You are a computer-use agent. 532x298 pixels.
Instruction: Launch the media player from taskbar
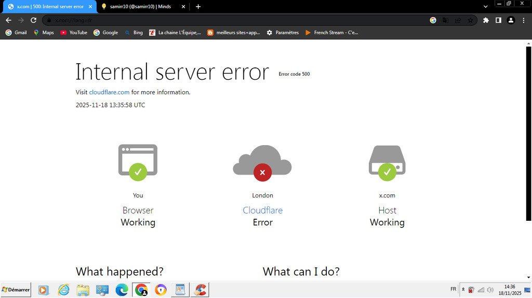44,290
